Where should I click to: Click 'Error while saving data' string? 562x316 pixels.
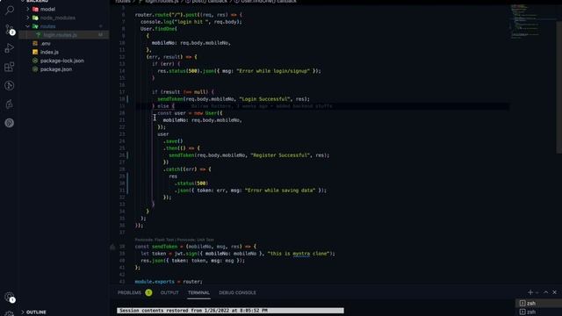[280, 190]
